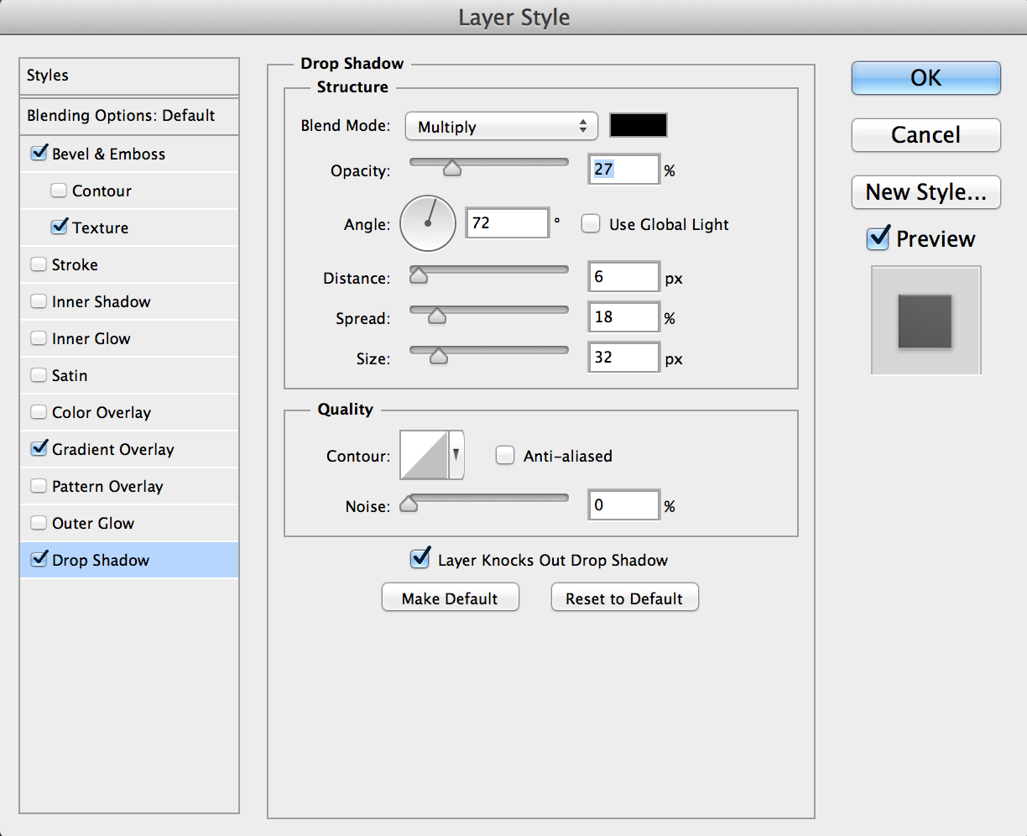1027x836 pixels.
Task: Select the Inner Shadow style entry
Action: (x=101, y=301)
